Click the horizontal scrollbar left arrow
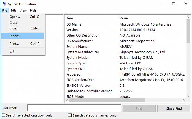 coord(67,100)
